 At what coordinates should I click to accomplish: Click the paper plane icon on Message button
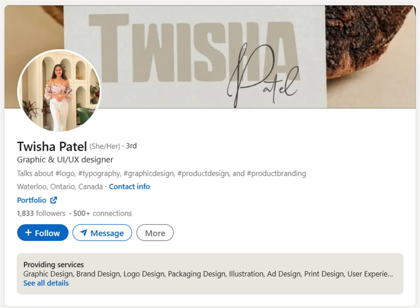83,233
